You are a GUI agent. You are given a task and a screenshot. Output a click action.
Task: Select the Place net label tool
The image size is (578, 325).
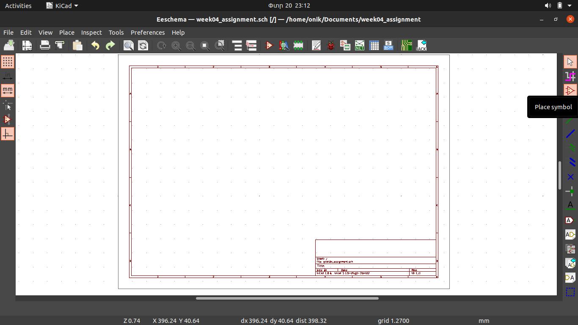(570, 206)
